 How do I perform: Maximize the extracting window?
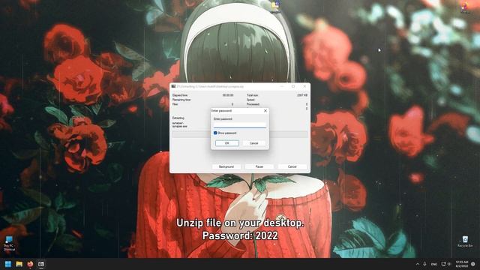click(x=293, y=86)
